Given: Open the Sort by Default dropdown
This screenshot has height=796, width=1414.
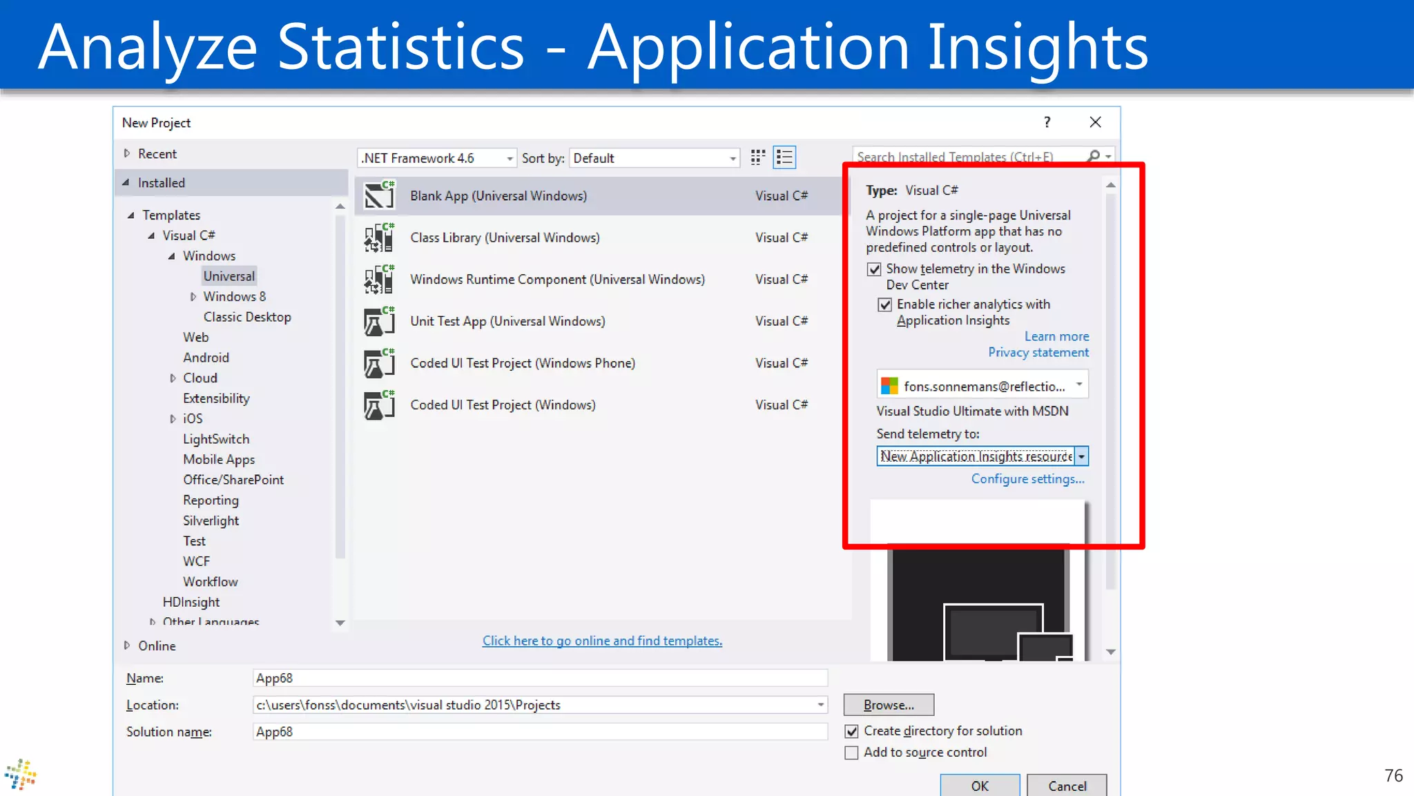Looking at the screenshot, I should (x=654, y=158).
